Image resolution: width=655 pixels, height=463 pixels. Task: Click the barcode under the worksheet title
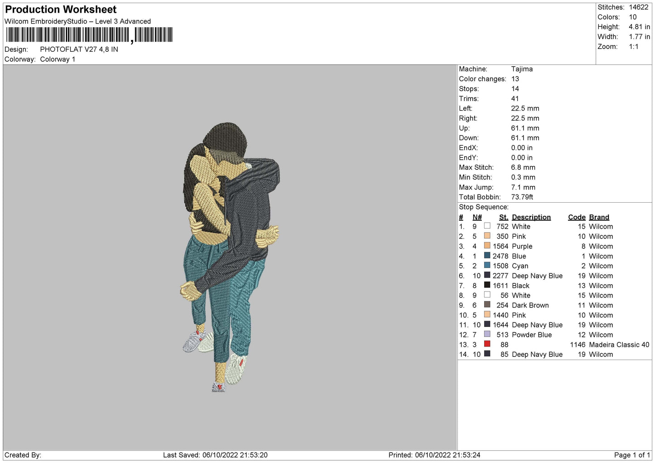click(x=89, y=35)
